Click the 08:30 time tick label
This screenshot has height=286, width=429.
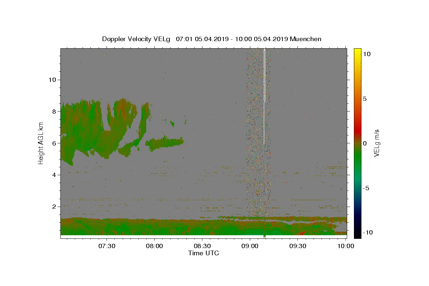[202, 246]
